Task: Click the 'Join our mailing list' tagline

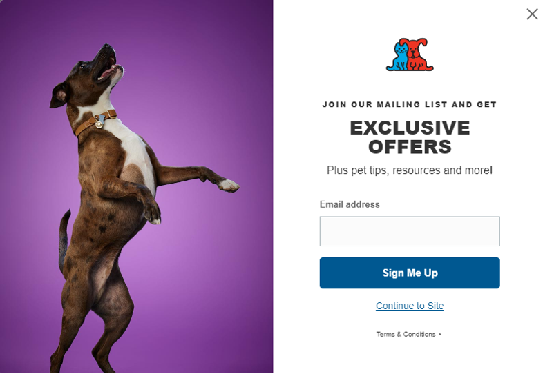Action: [410, 104]
